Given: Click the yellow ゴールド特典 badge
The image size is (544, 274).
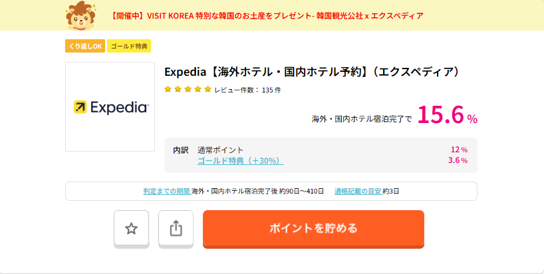Looking at the screenshot, I should [x=129, y=46].
